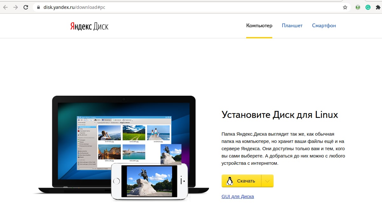Click the heading Установите Диск для Linux
The height and width of the screenshot is (212, 382).
tap(280, 114)
